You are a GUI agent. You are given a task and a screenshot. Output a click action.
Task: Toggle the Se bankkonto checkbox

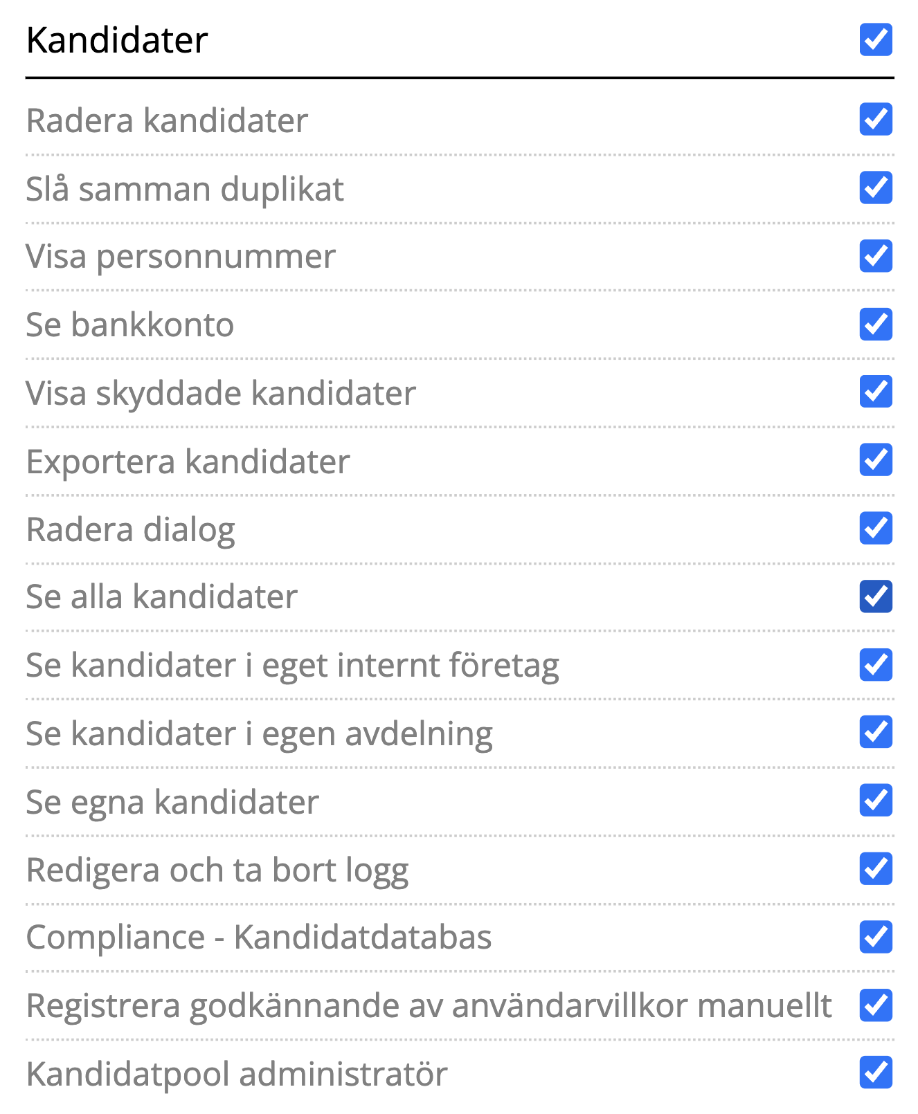876,325
